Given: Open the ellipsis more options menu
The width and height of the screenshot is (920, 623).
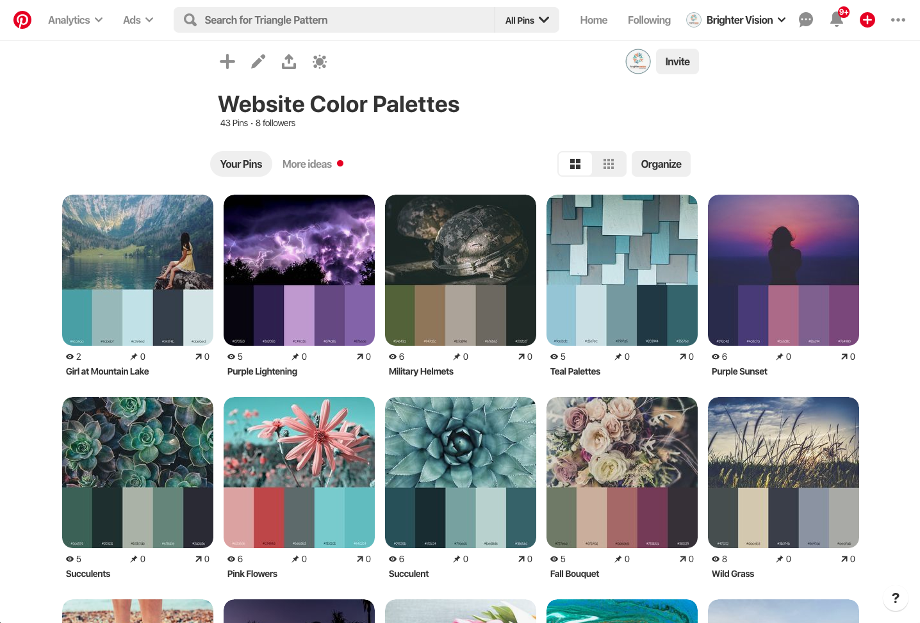Looking at the screenshot, I should pyautogui.click(x=898, y=20).
